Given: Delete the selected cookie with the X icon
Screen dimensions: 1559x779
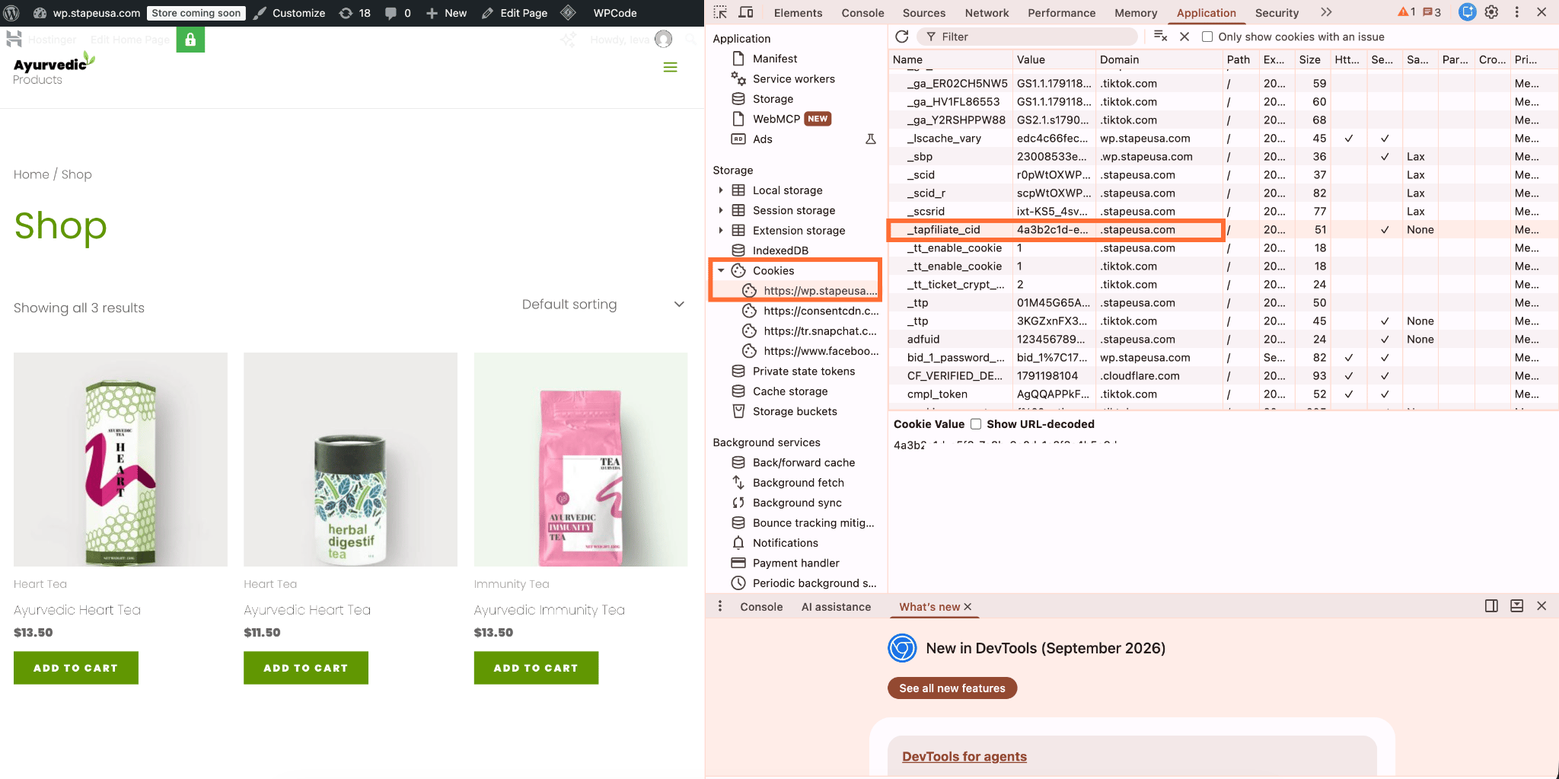Looking at the screenshot, I should (1184, 37).
